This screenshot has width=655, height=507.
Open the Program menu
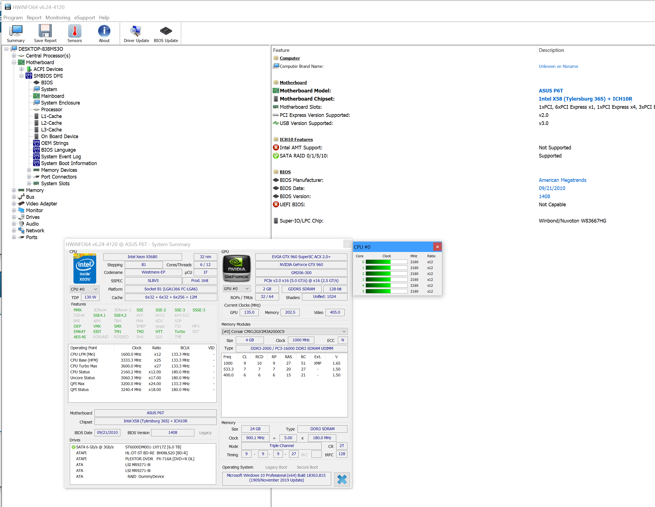click(13, 18)
